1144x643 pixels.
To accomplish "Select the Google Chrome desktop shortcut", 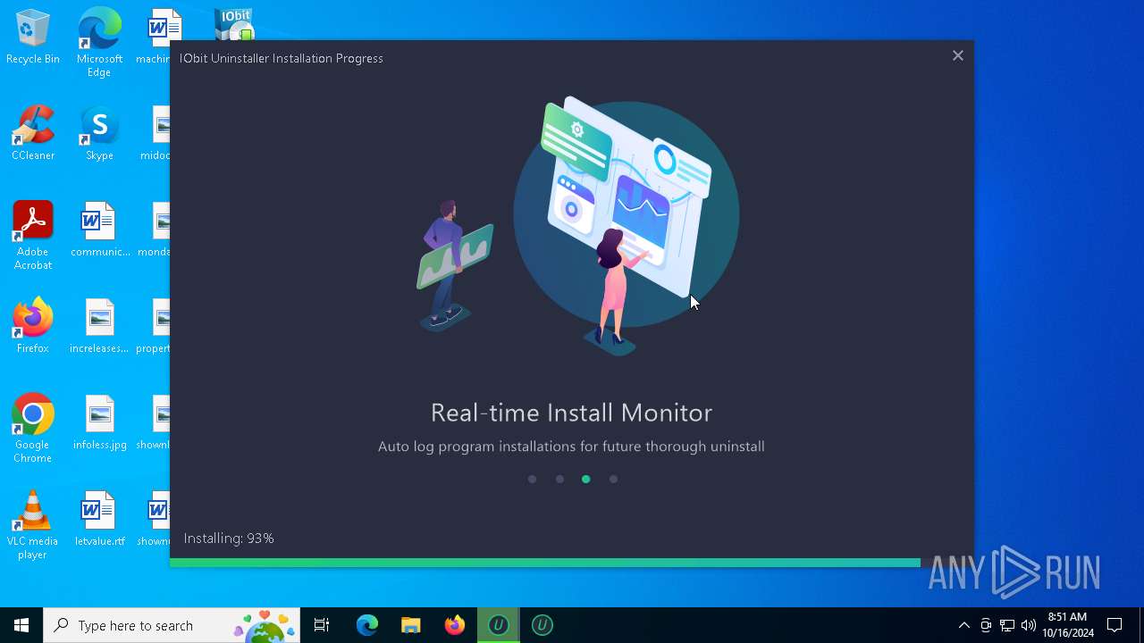I will (x=33, y=429).
